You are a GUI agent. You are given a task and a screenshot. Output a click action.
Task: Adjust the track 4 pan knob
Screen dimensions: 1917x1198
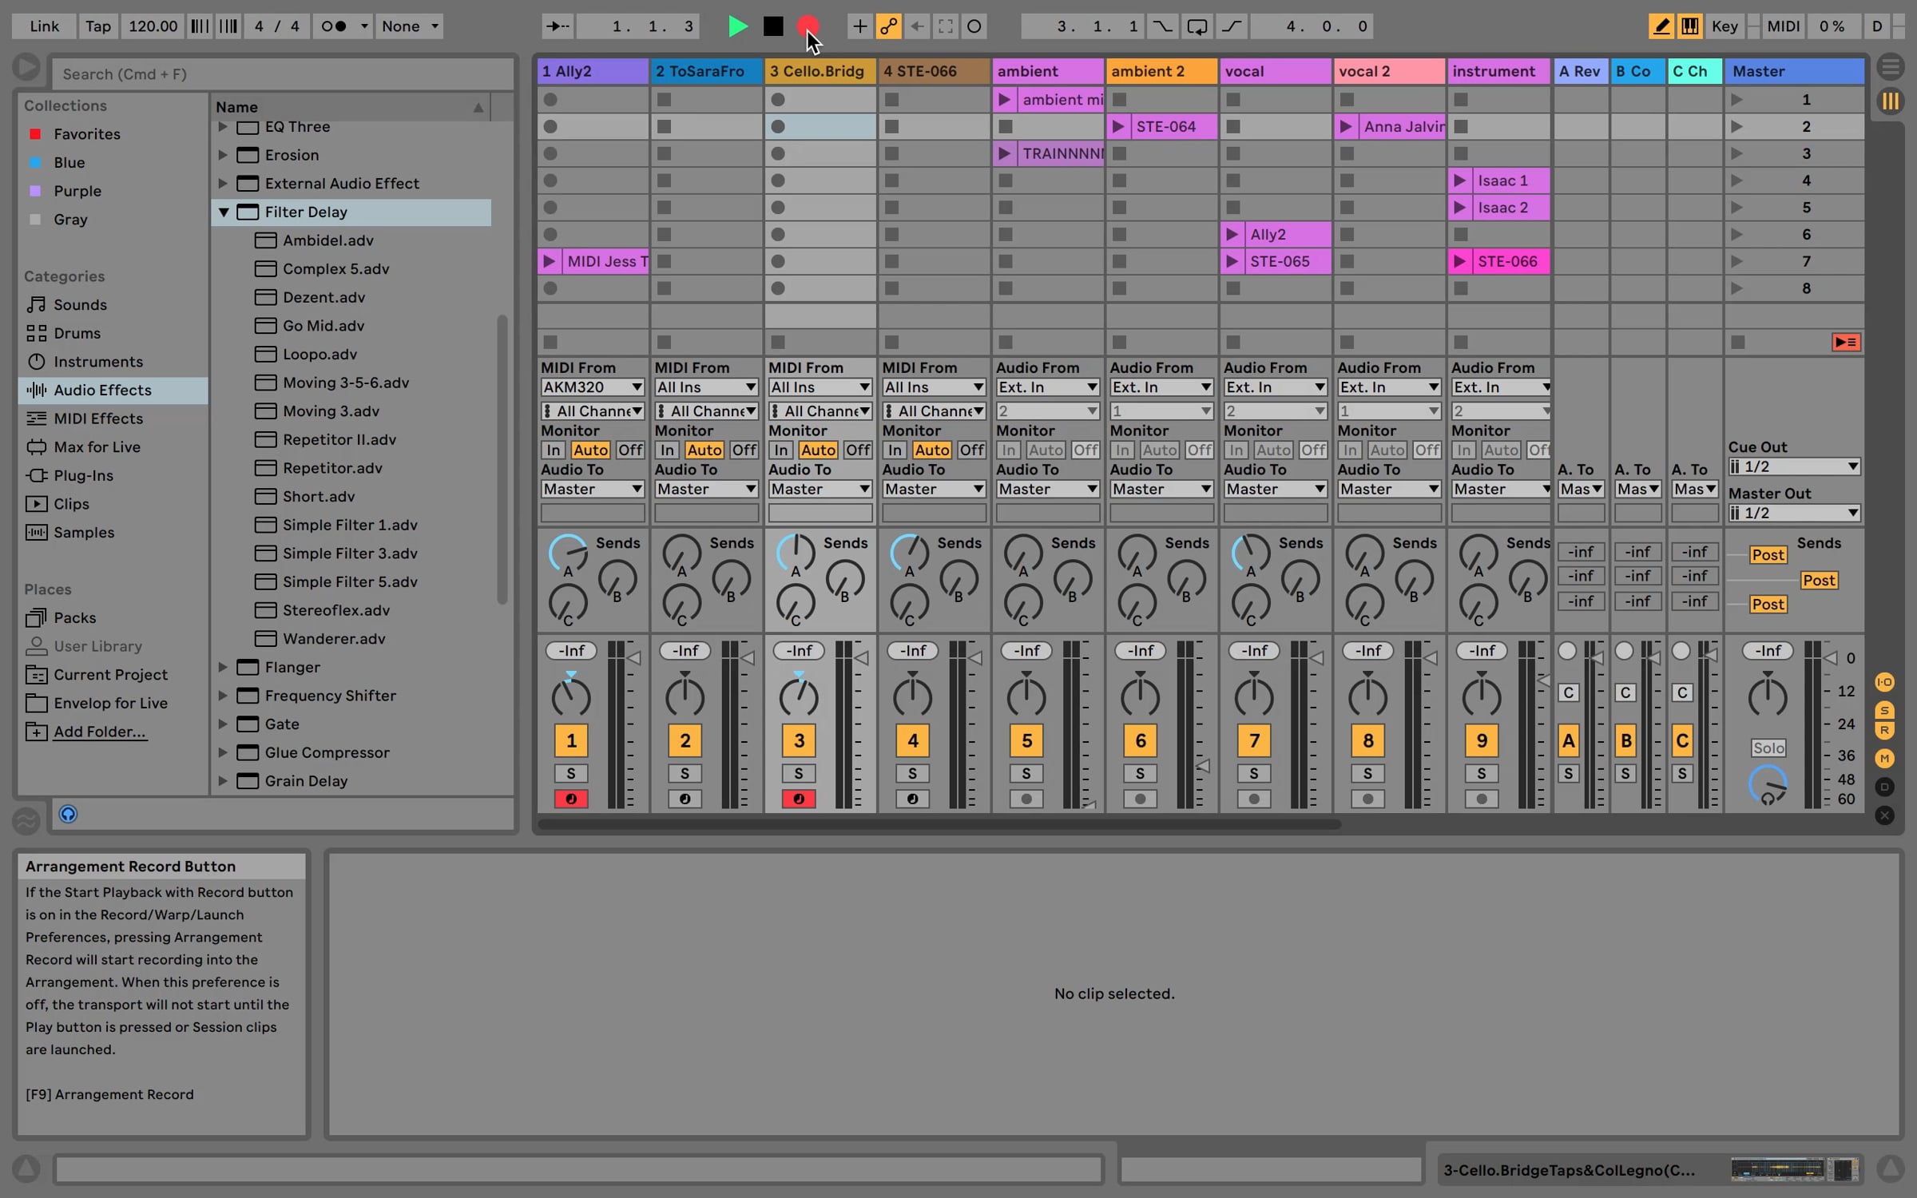(912, 696)
